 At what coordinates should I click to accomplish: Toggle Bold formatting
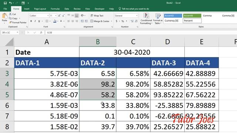[31, 21]
